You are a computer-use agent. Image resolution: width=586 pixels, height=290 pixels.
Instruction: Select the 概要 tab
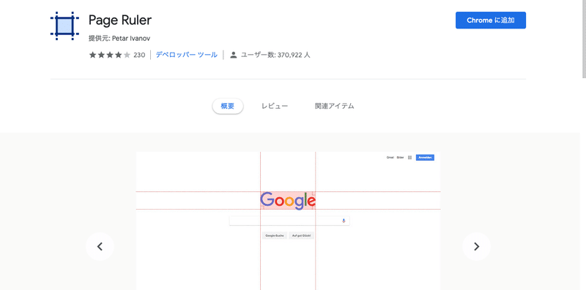[x=228, y=106]
